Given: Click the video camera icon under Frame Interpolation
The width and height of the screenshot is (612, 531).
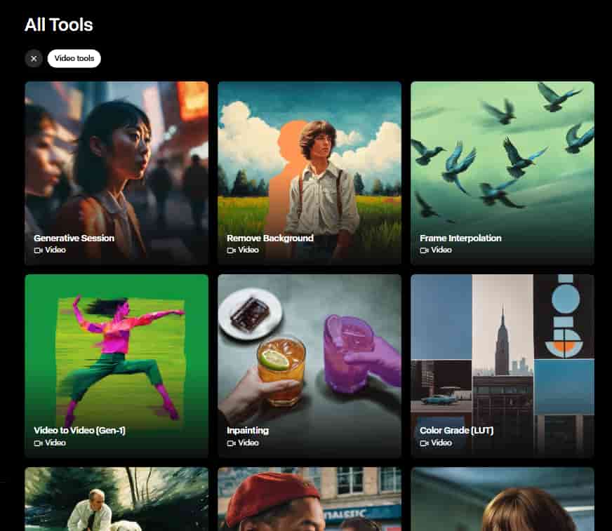Looking at the screenshot, I should coord(425,250).
